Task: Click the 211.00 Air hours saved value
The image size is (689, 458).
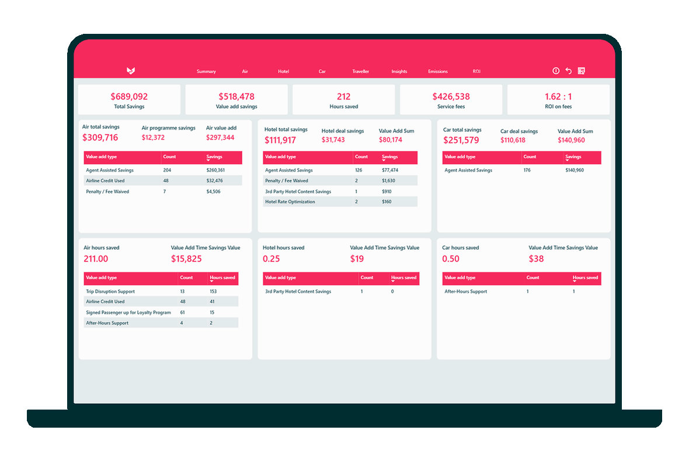Action: point(96,258)
